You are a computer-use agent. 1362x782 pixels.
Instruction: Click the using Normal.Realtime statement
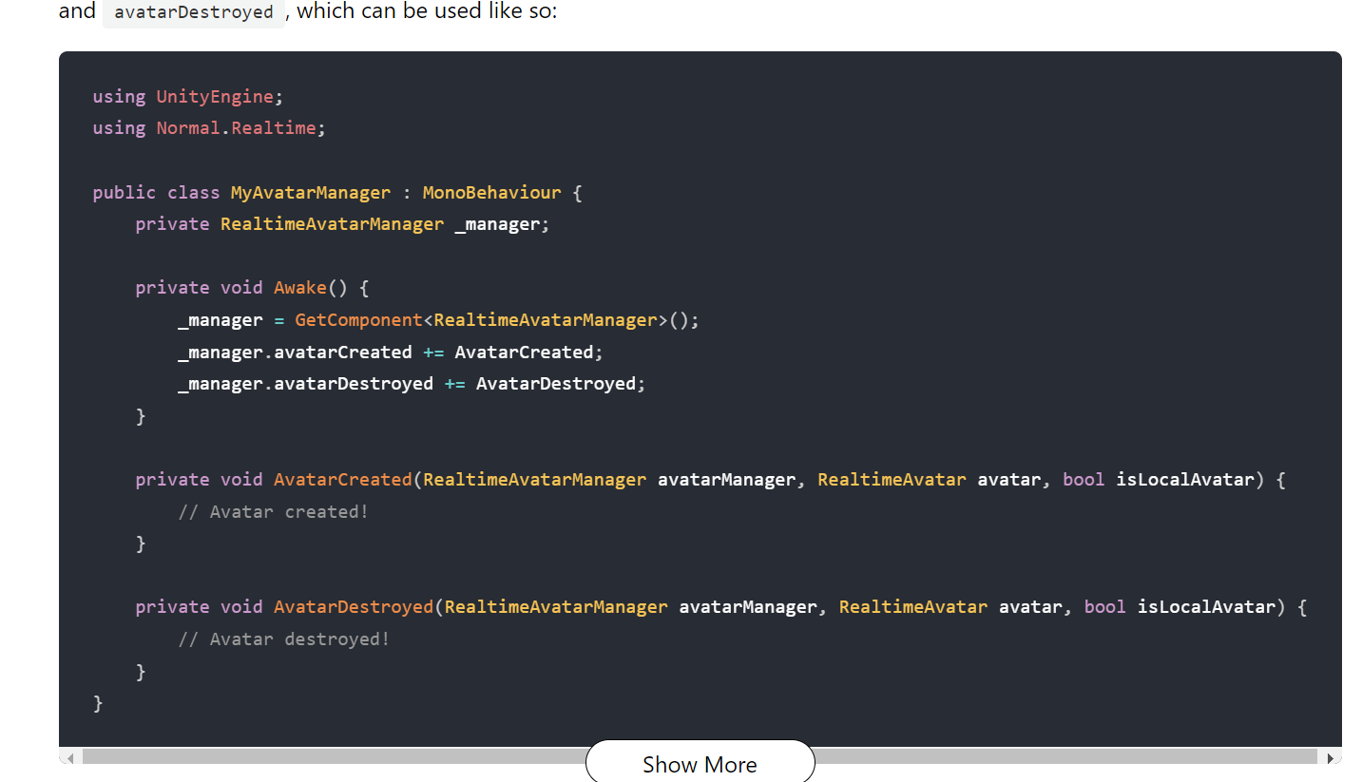pos(207,127)
